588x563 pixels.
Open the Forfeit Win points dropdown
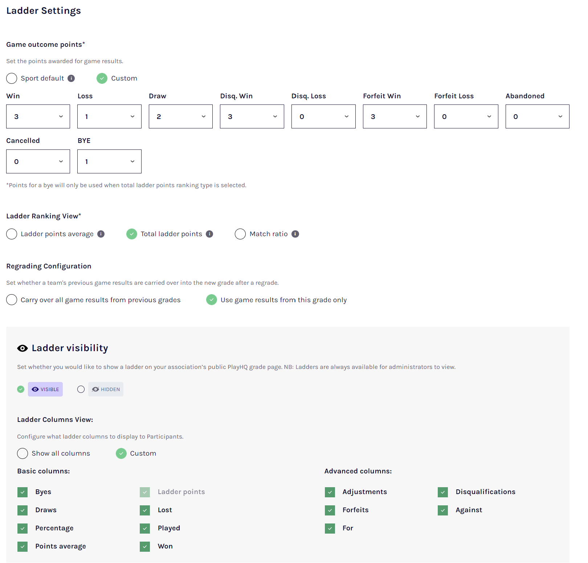coord(395,116)
